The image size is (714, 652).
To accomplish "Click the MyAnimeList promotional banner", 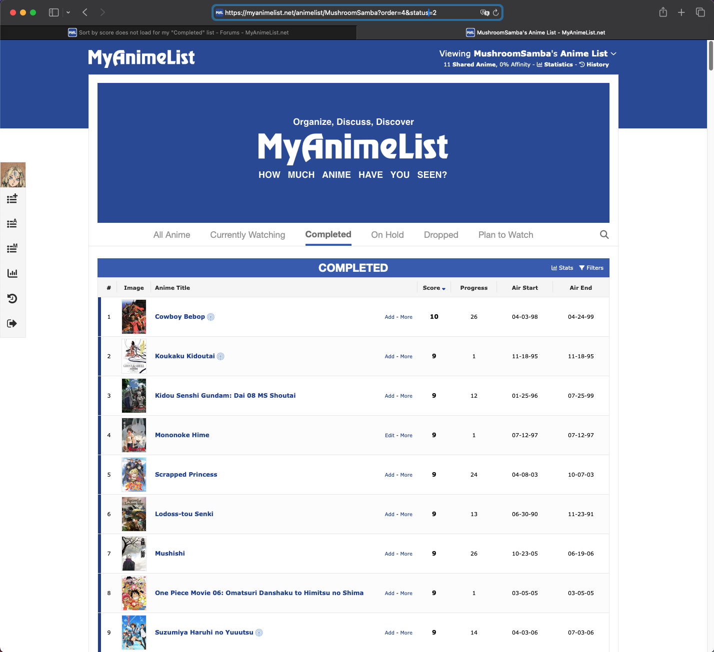I will (x=353, y=153).
